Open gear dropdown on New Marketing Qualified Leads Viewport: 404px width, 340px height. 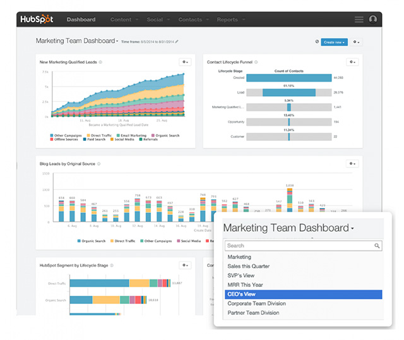[184, 62]
